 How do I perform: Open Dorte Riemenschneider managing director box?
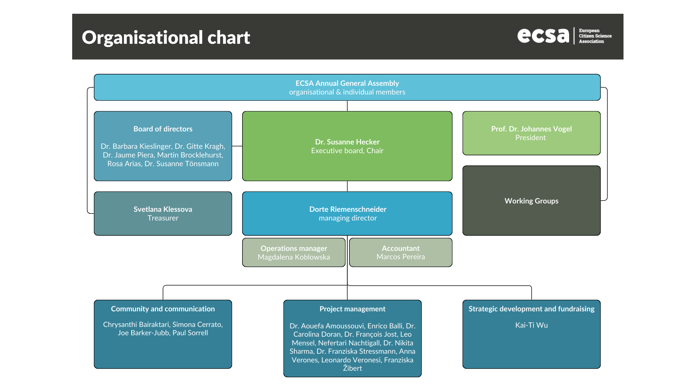tap(347, 213)
